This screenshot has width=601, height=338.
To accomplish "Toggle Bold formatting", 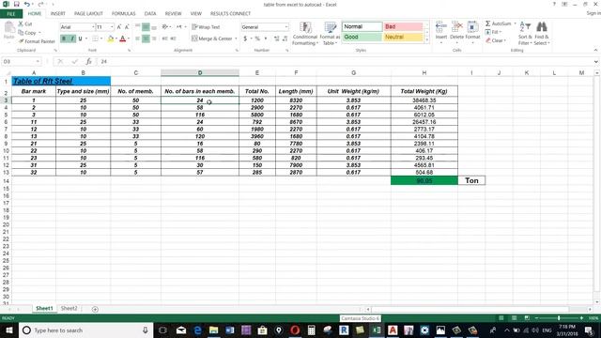I will click(64, 38).
